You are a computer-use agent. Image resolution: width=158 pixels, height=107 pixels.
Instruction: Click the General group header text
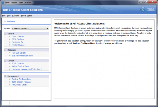click(x=11, y=34)
